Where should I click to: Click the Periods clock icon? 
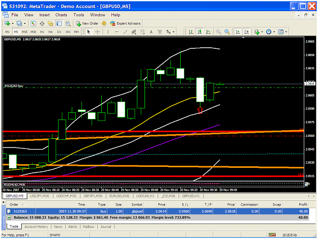tap(269, 32)
